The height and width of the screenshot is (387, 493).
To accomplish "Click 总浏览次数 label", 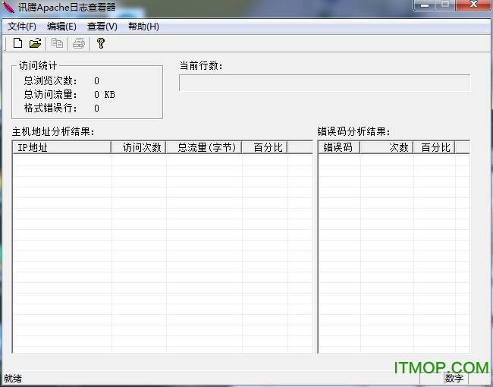I will (50, 81).
